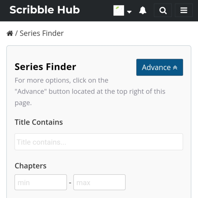Click the Series Finder breadcrumb text
This screenshot has width=198, height=198.
(42, 33)
